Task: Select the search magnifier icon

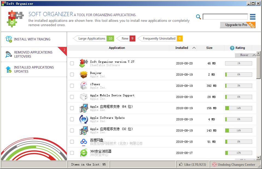Action: coord(199,16)
